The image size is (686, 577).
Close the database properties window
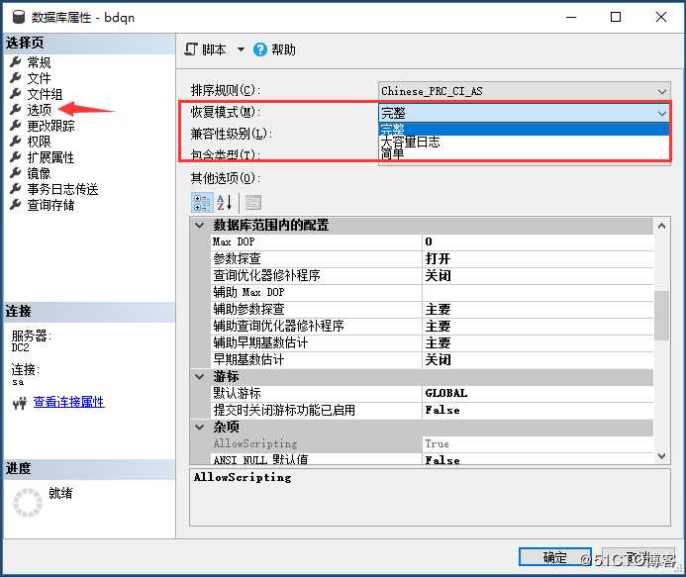coord(661,17)
